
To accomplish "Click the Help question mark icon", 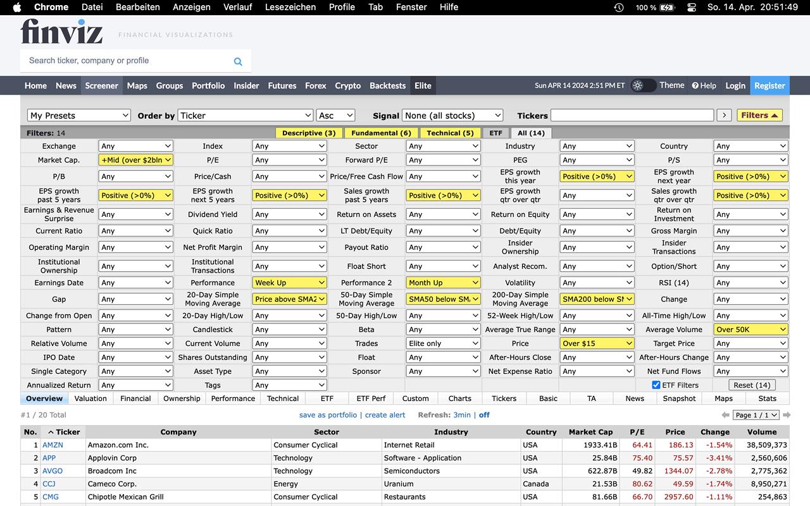I will (695, 85).
